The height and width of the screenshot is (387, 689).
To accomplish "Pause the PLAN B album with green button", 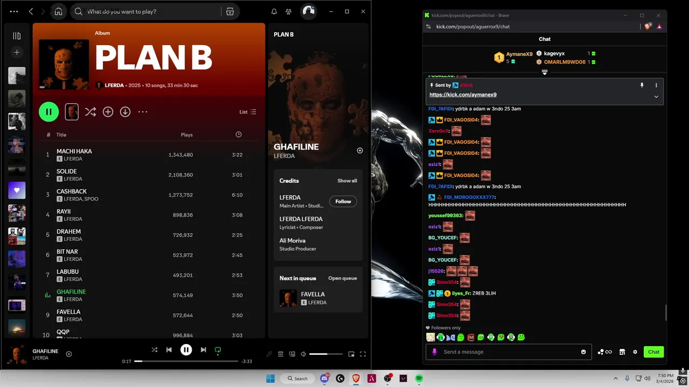I will (x=48, y=112).
